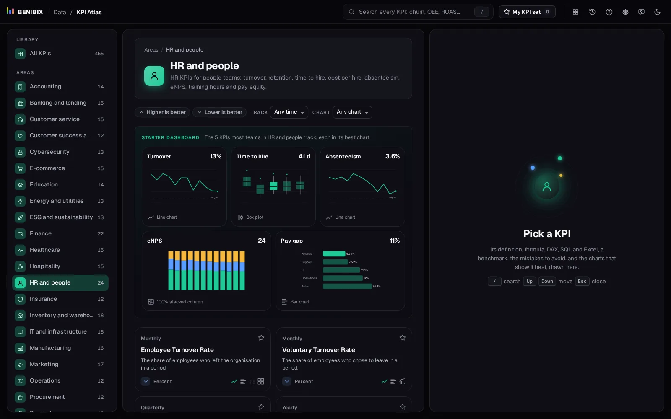The width and height of the screenshot is (671, 419).
Task: Toggle dark mode moon icon
Action: [657, 12]
